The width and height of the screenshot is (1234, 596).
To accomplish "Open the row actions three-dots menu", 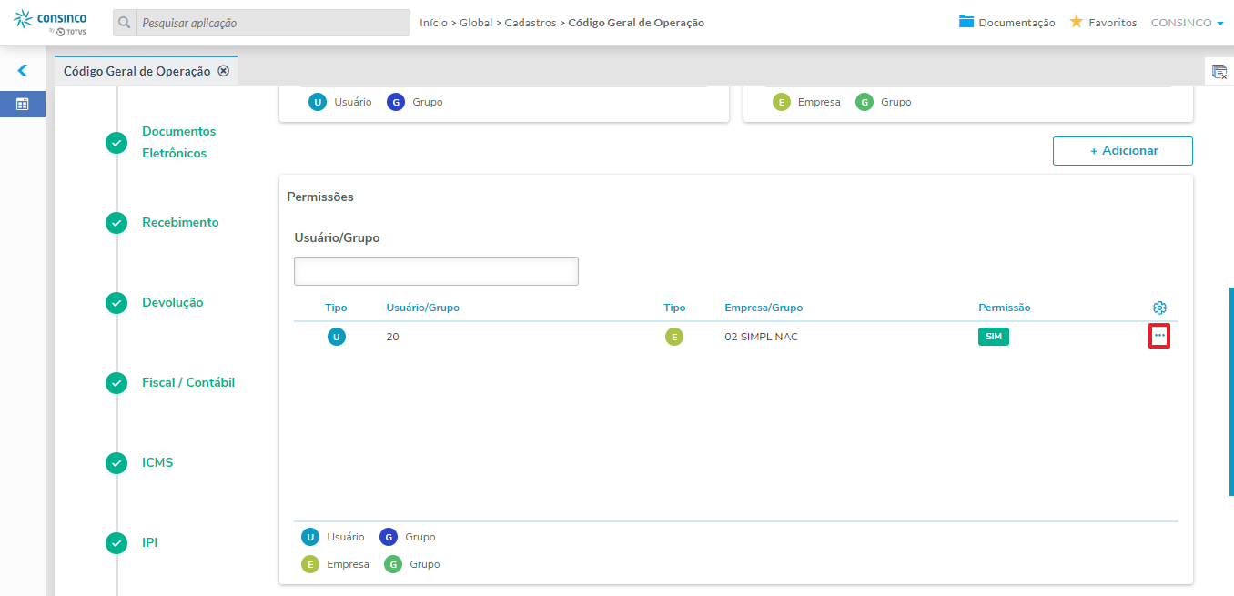I will click(x=1159, y=337).
